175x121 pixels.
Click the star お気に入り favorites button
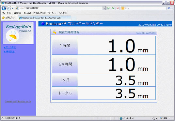(x=8, y=18)
